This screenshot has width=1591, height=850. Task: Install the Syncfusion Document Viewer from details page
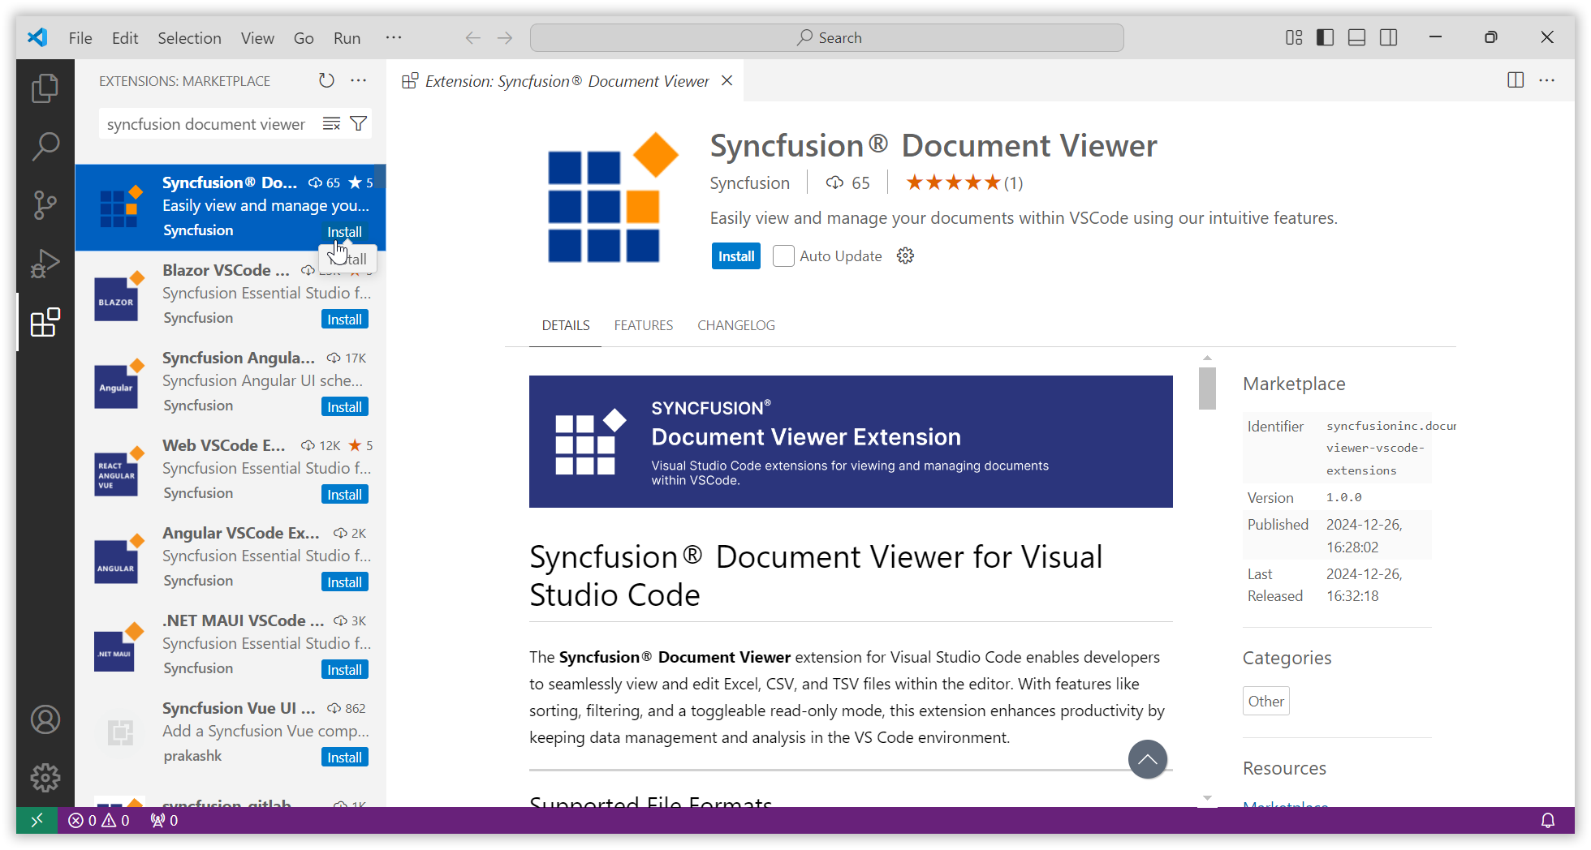(x=735, y=256)
